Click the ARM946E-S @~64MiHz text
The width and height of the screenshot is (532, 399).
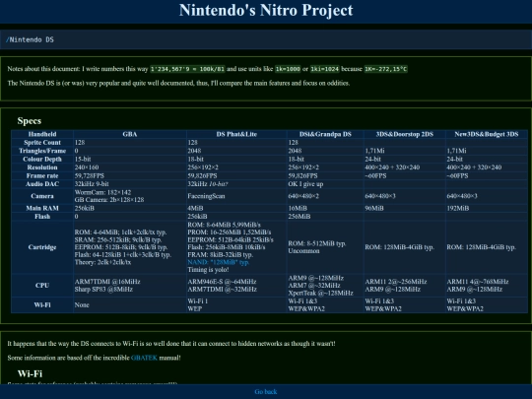222,282
